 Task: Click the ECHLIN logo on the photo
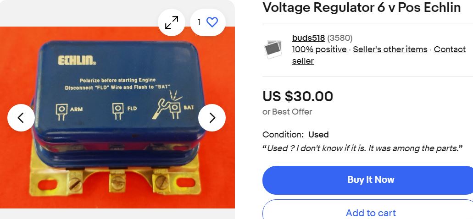pos(77,60)
